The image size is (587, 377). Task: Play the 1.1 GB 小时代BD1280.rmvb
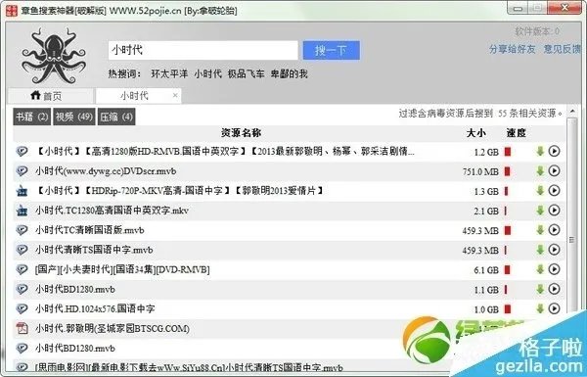[x=554, y=289]
